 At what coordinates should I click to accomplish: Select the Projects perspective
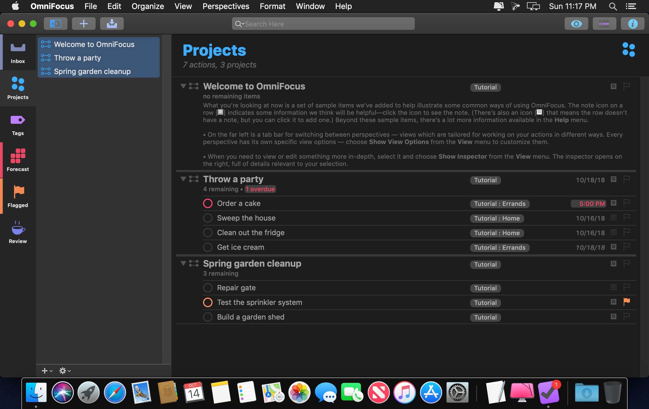pyautogui.click(x=17, y=88)
